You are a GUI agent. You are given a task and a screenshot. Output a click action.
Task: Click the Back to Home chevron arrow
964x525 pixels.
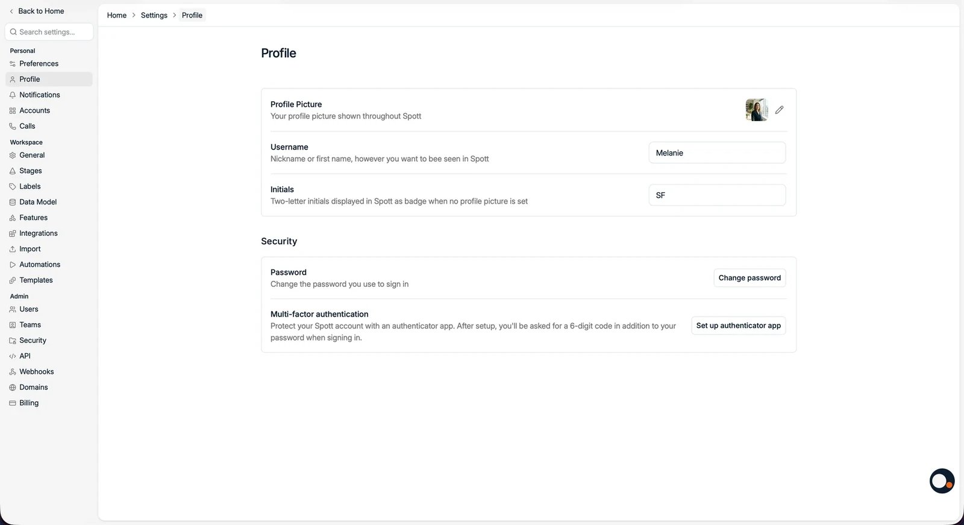pyautogui.click(x=11, y=11)
